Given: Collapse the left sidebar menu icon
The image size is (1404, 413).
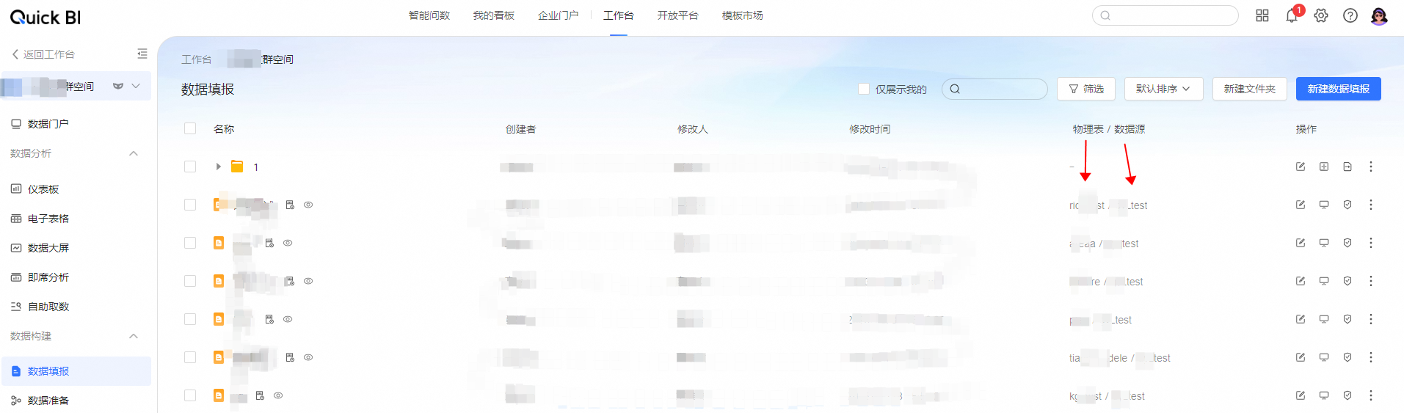Looking at the screenshot, I should click(142, 54).
